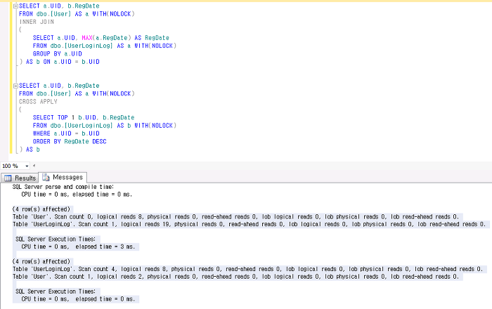The width and height of the screenshot is (492, 309).
Task: Click the Results tab grid icon
Action: pyautogui.click(x=8, y=178)
